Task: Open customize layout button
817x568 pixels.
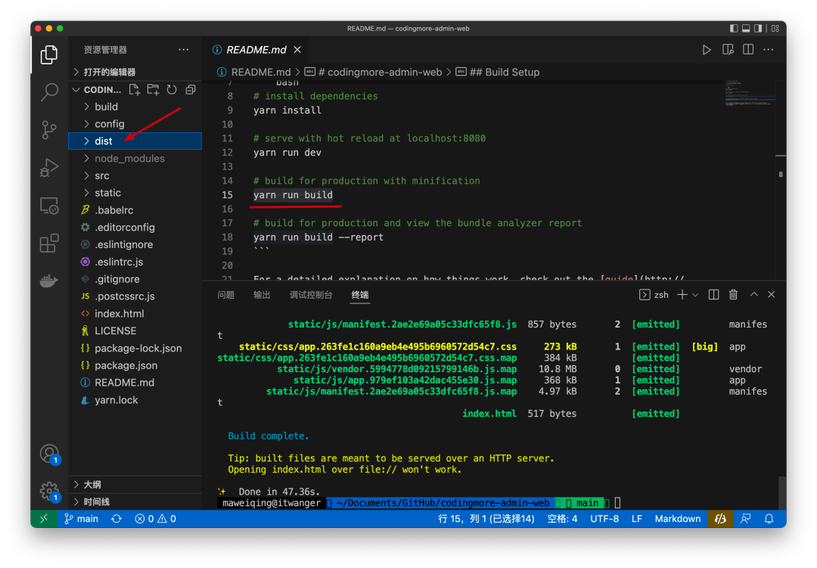Action: (775, 28)
